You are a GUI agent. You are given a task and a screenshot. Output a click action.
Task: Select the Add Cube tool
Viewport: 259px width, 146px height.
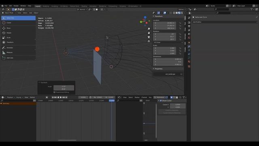[18, 58]
